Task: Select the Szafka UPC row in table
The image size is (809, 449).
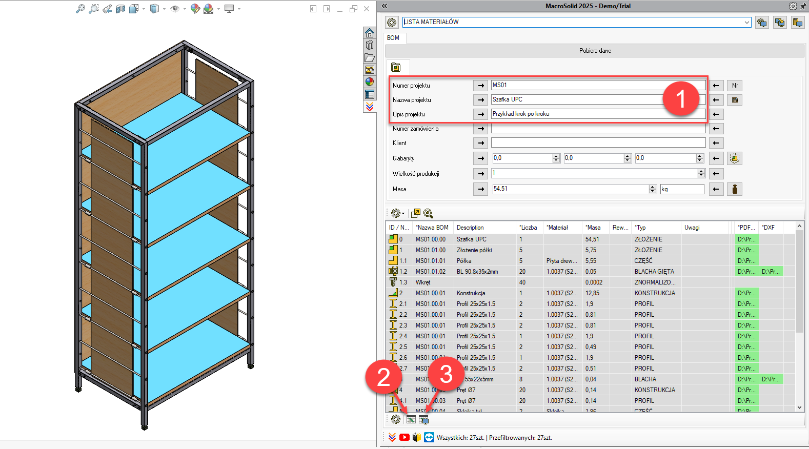Action: pyautogui.click(x=590, y=239)
